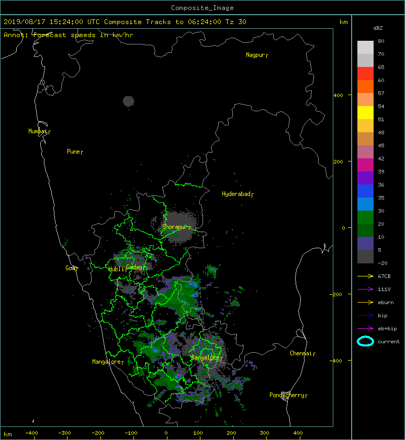The image size is (405, 440).
Task: Click the 200 tick on right y-axis
Action: point(339,161)
